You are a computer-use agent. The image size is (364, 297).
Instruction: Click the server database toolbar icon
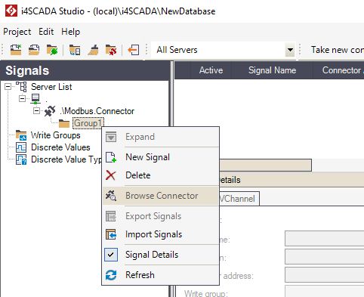click(75, 50)
